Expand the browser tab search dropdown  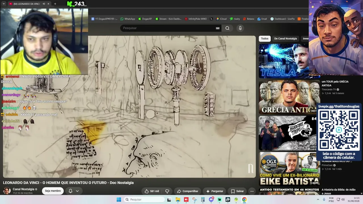(4, 4)
